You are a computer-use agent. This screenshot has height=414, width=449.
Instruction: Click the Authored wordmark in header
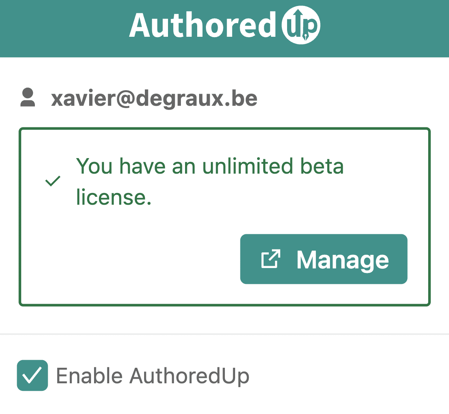point(203,25)
